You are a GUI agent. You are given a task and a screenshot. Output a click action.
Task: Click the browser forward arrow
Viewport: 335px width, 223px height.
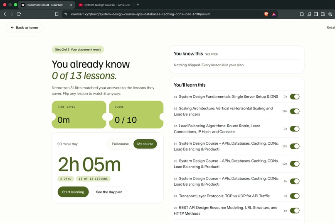pos(12,14)
